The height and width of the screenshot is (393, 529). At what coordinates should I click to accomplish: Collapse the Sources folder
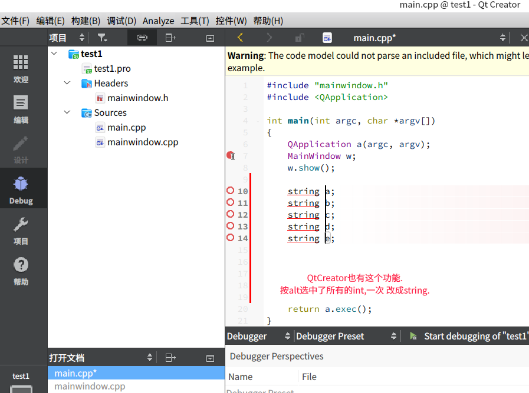point(67,112)
